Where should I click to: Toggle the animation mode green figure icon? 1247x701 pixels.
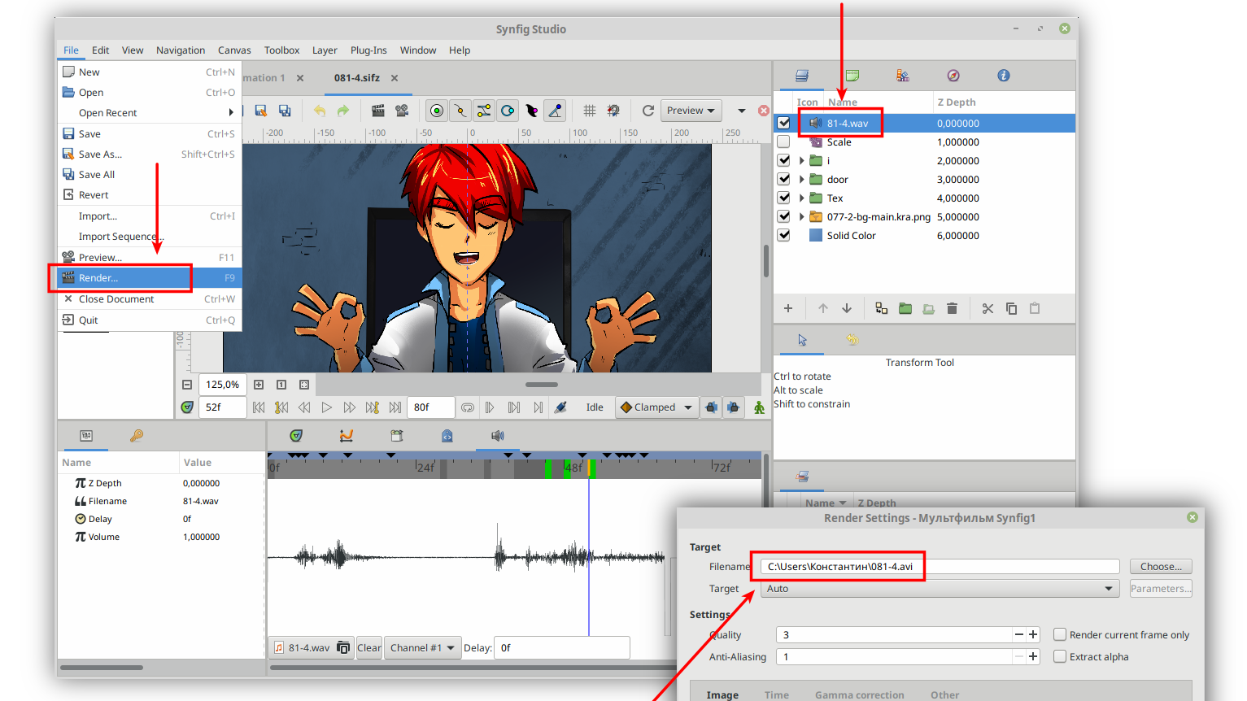759,407
